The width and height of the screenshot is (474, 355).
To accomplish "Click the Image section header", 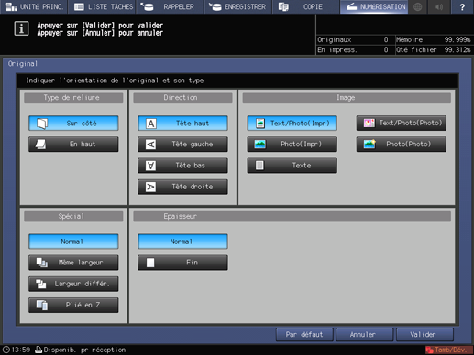I will (x=347, y=98).
